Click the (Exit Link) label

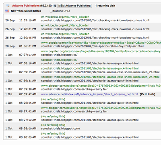point(148,94)
